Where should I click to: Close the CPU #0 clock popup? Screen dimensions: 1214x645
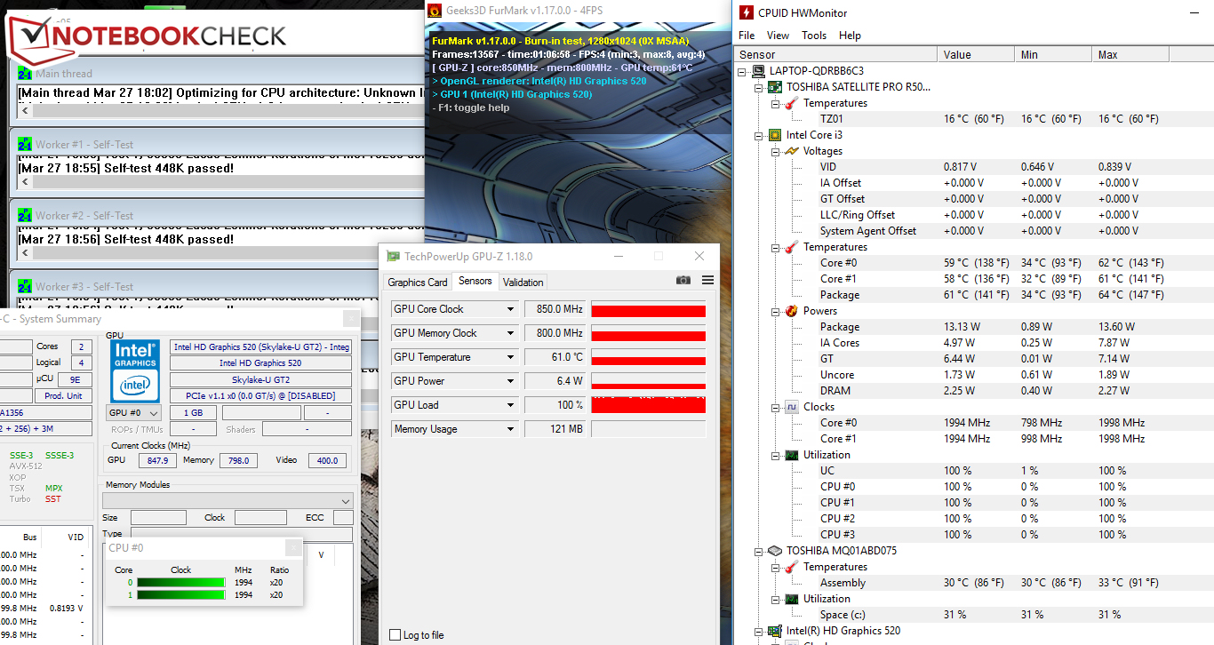[x=292, y=548]
